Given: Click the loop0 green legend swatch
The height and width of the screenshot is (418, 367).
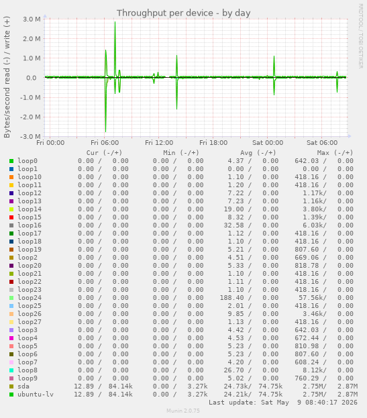Looking at the screenshot, I should tap(11, 161).
